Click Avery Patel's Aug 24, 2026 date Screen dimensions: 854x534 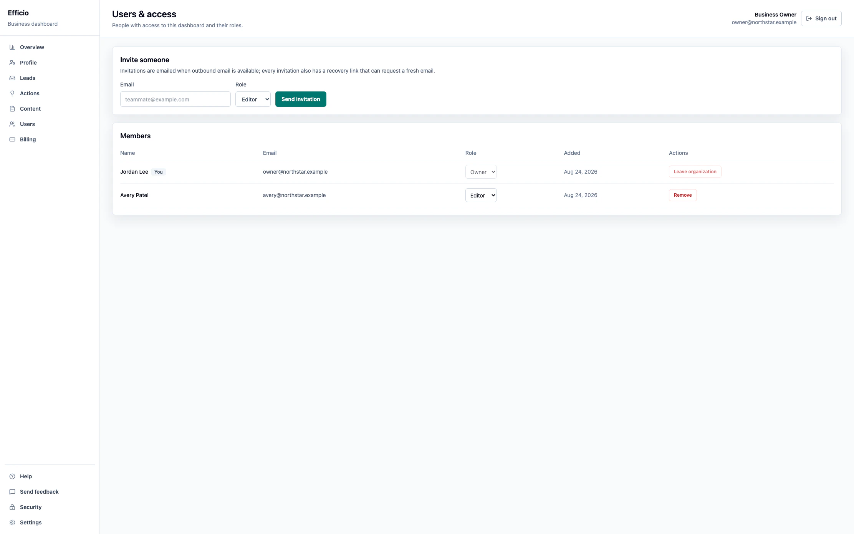point(581,195)
